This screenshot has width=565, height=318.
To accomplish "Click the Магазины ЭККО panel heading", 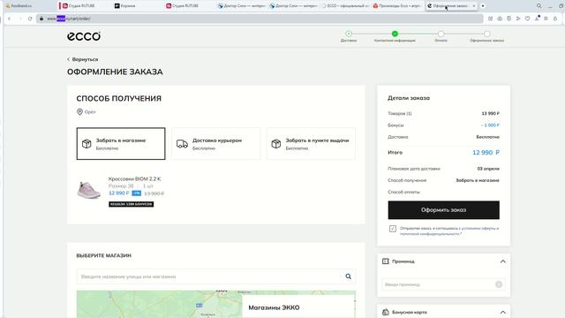I will 274,307.
